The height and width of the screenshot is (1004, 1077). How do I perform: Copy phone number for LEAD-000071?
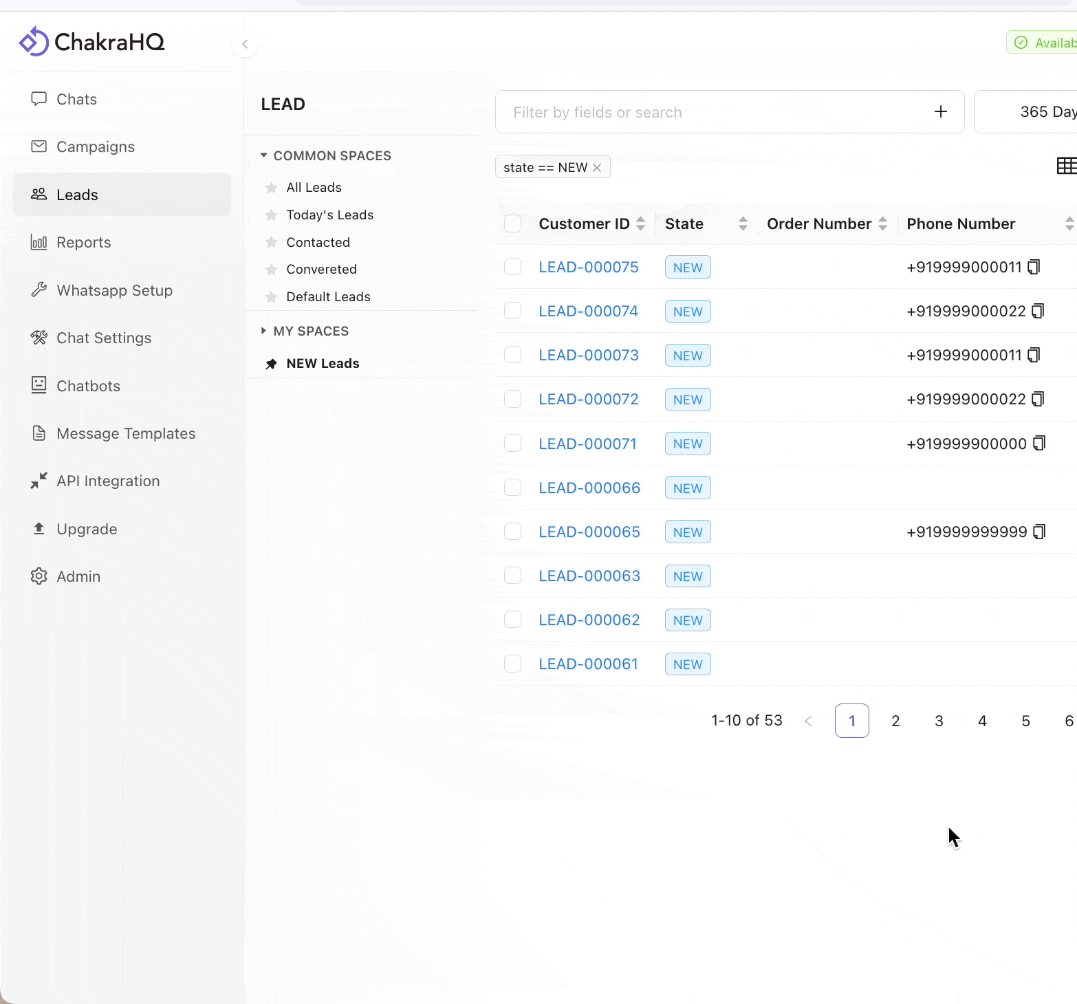pyautogui.click(x=1039, y=444)
